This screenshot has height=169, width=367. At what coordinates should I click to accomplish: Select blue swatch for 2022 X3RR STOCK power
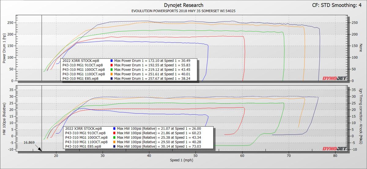click(x=113, y=60)
